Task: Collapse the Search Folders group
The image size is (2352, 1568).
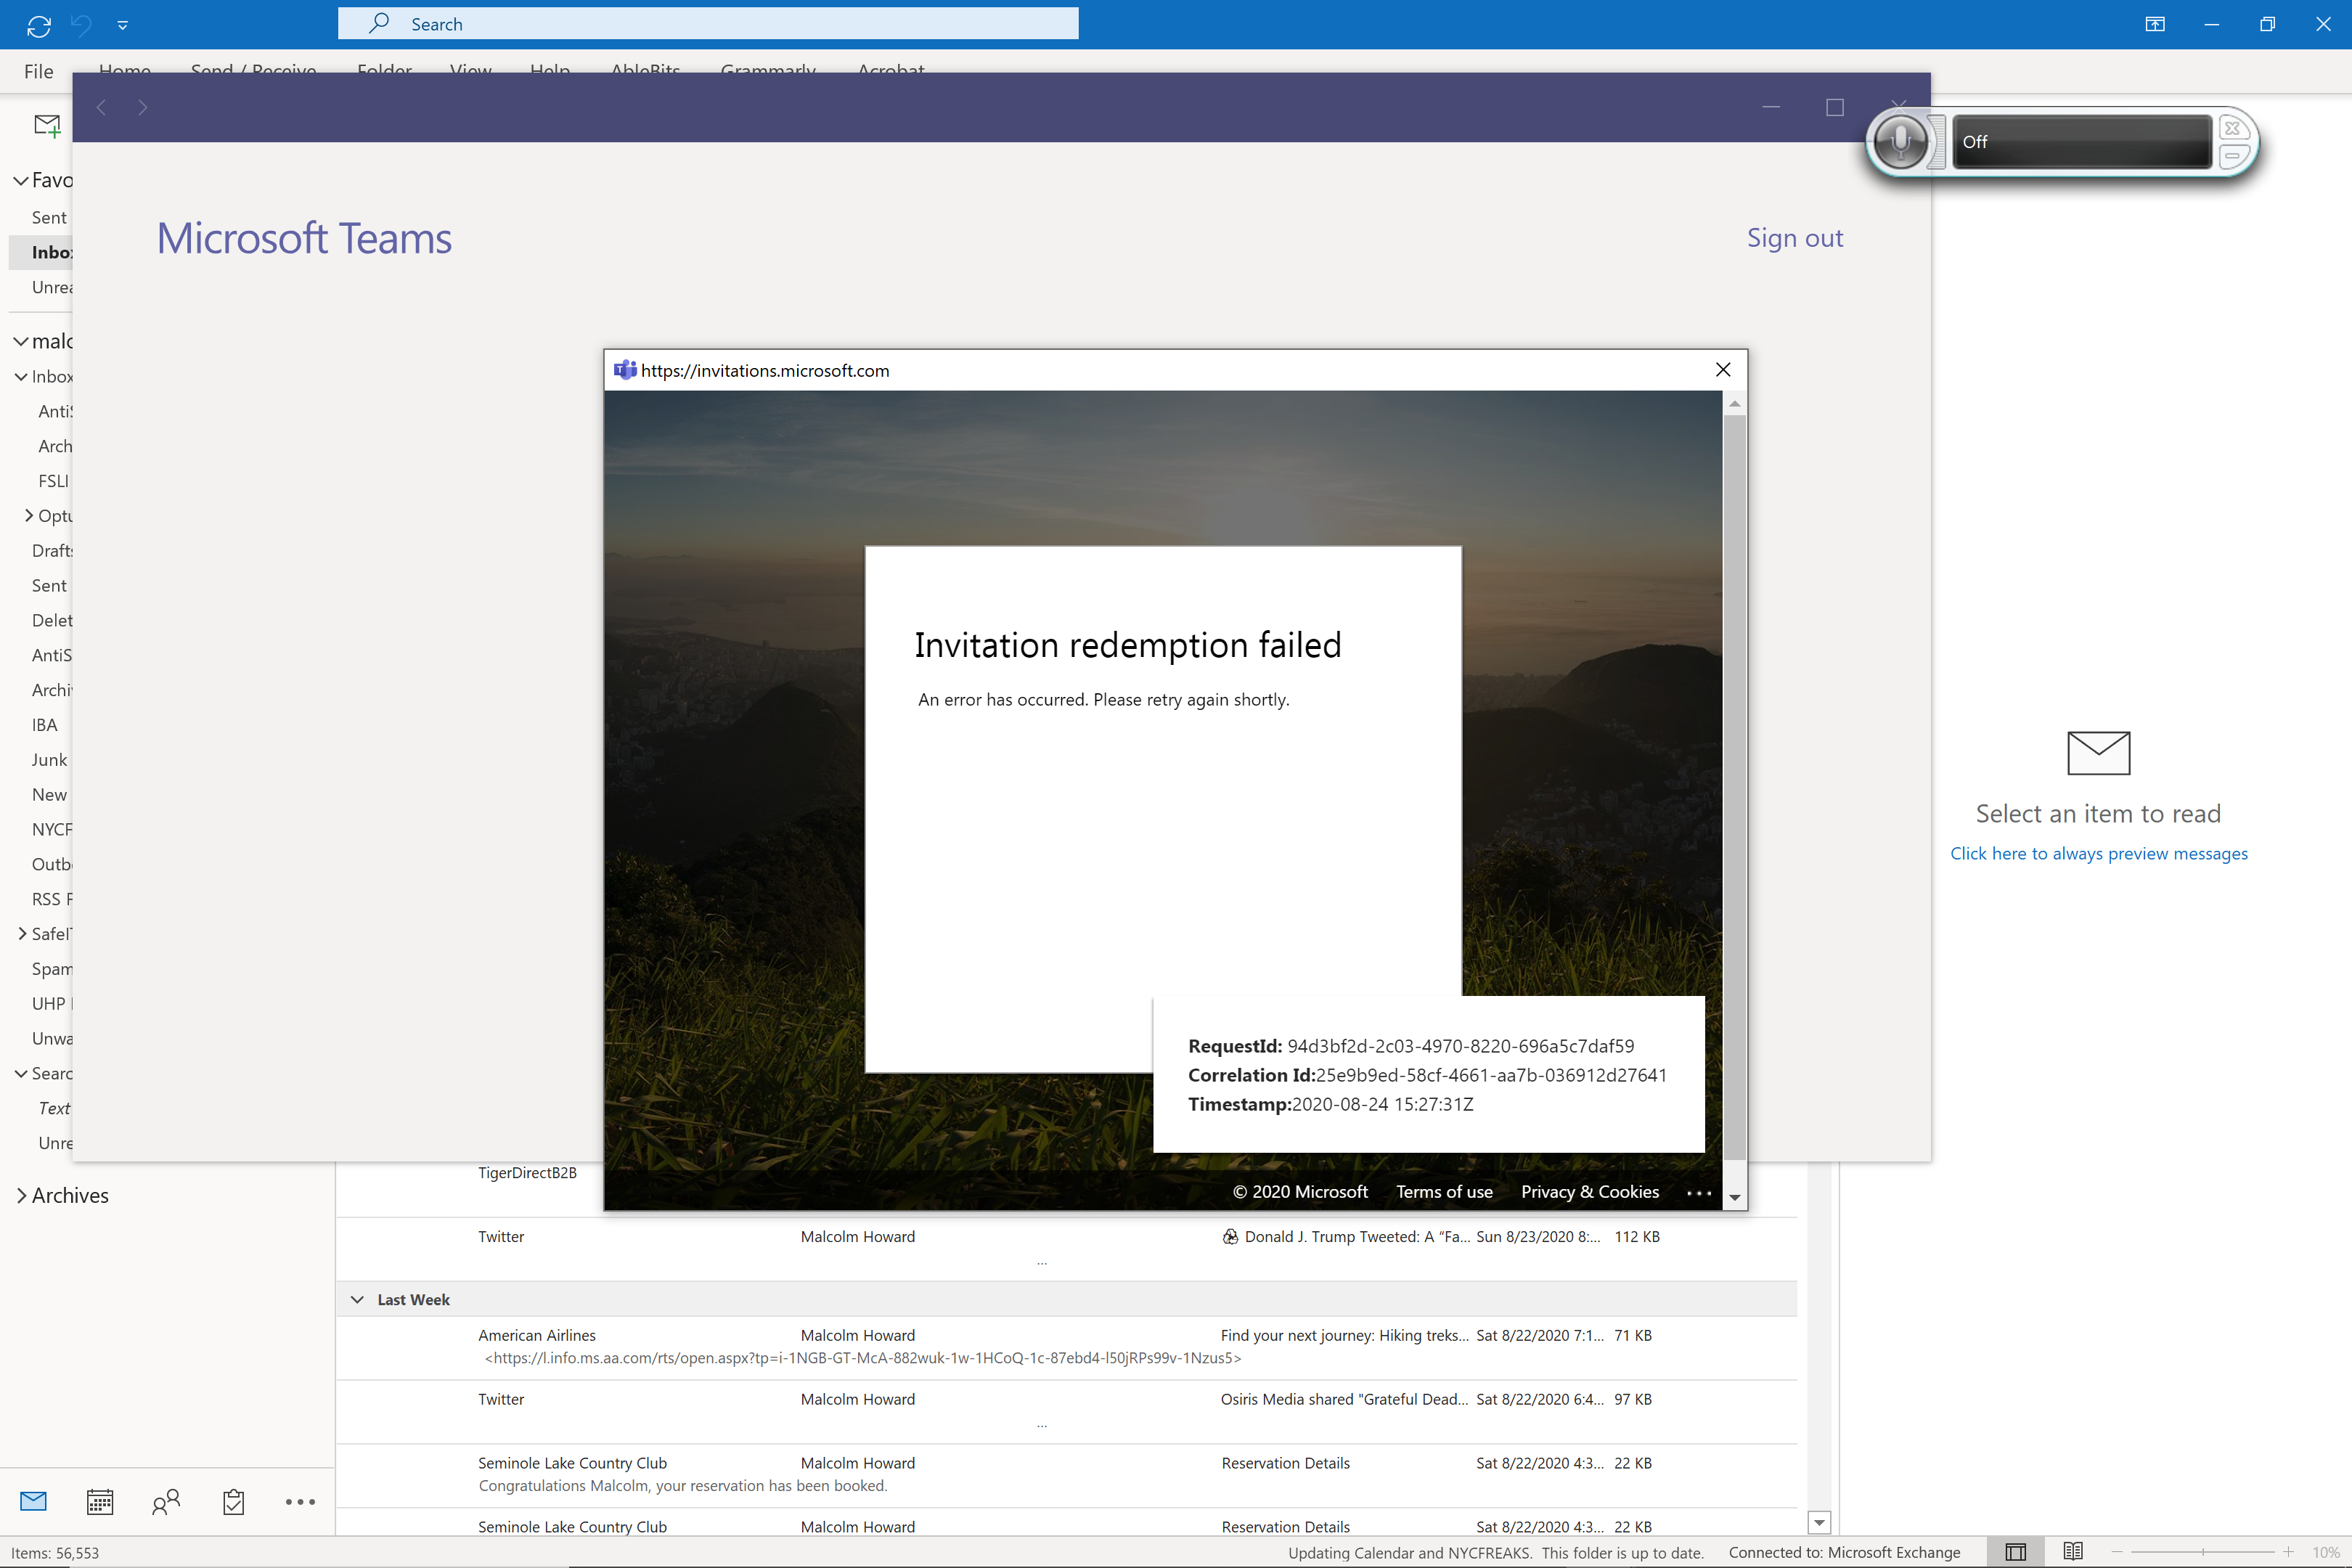Action: (21, 1074)
